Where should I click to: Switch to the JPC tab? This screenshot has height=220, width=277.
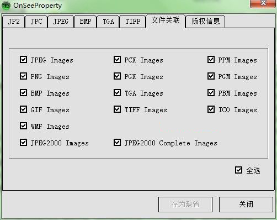click(x=36, y=22)
